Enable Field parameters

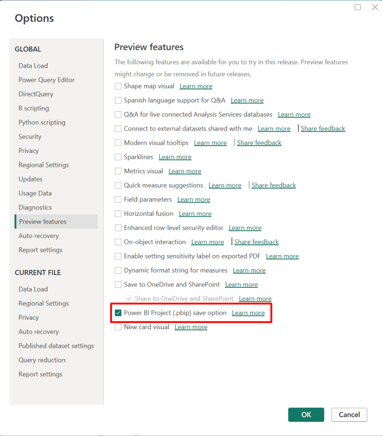coord(118,199)
